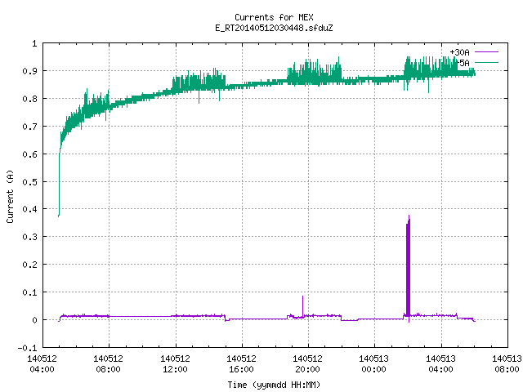Click y-axis tick label 0.2
This screenshot has height=392, width=523.
29,265
